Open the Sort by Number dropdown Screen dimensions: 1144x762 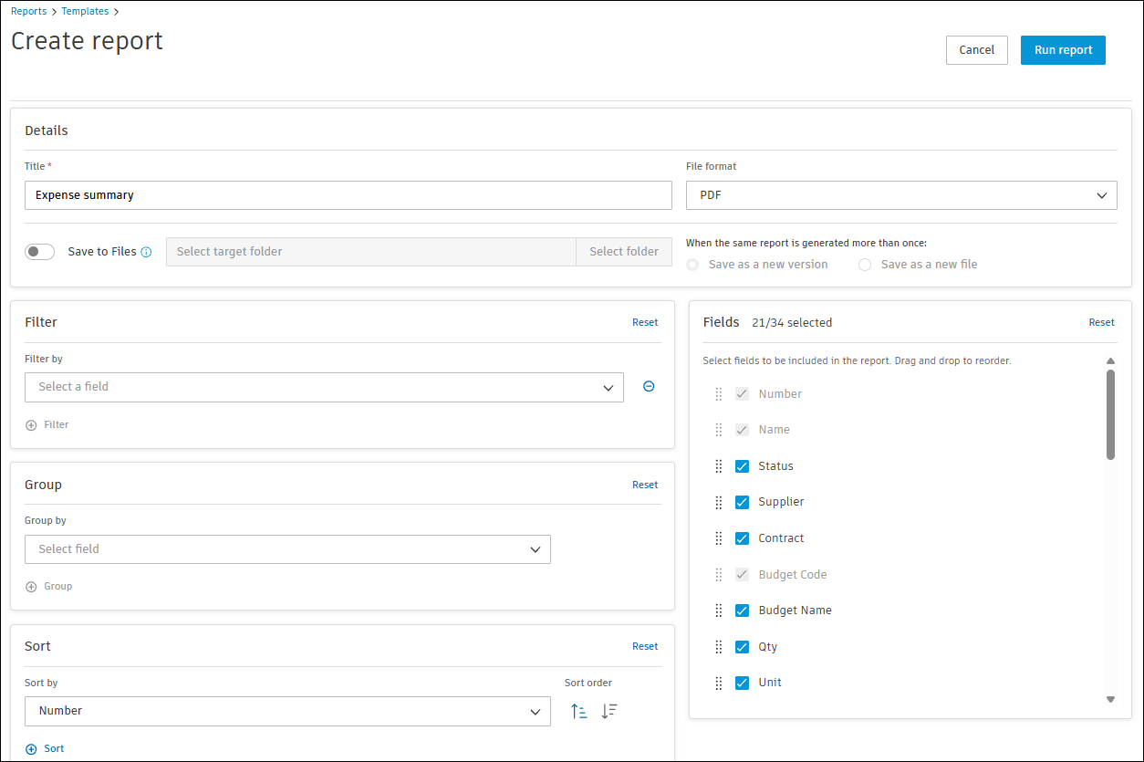tap(287, 711)
